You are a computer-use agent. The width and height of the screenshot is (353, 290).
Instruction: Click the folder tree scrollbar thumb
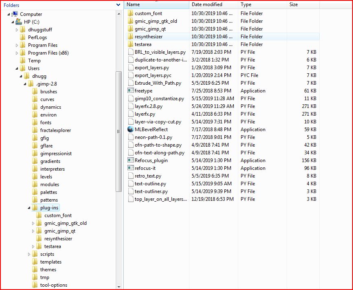click(x=118, y=132)
